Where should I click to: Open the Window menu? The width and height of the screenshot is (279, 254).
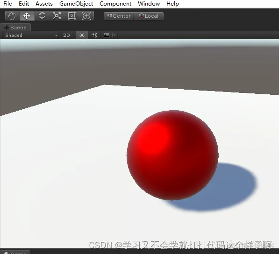149,4
